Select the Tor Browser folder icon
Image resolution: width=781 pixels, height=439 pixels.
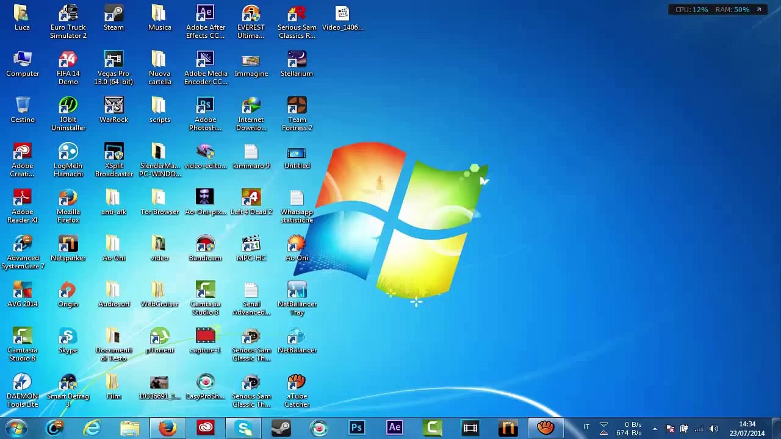(159, 202)
